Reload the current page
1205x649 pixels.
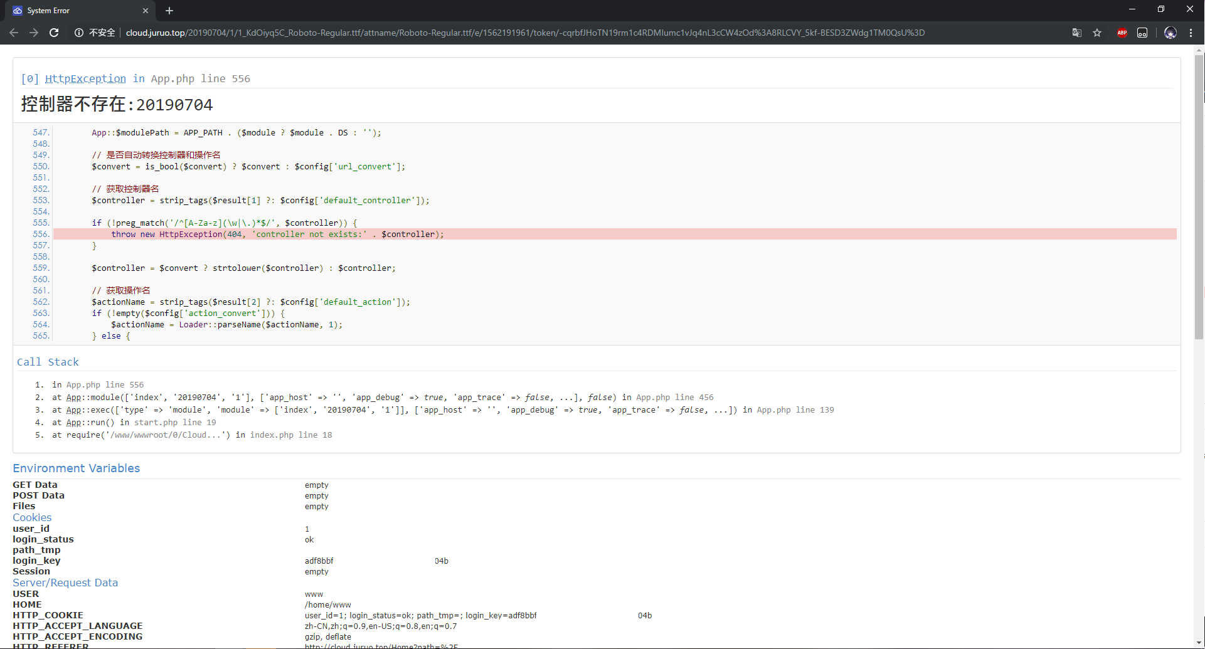tap(54, 33)
